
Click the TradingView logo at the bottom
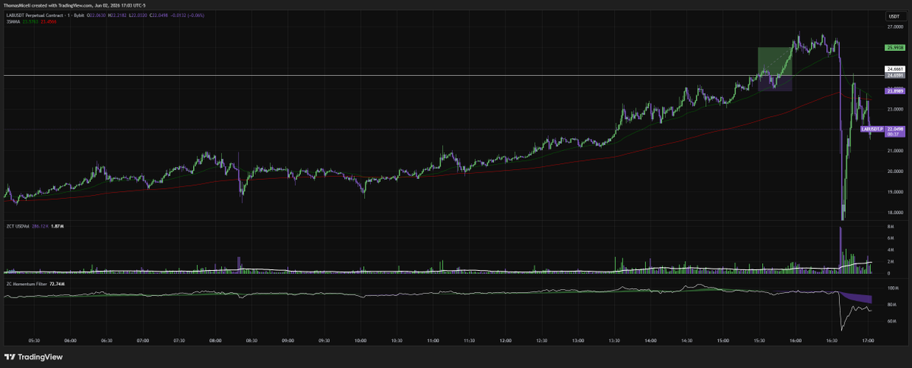[x=33, y=357]
